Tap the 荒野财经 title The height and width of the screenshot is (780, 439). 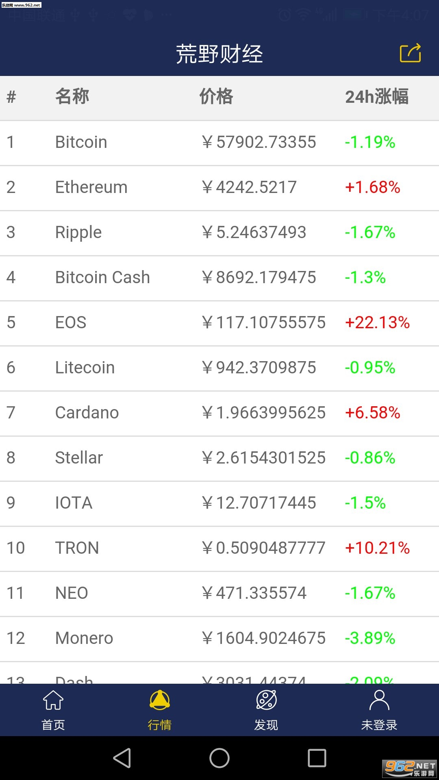coord(219,54)
